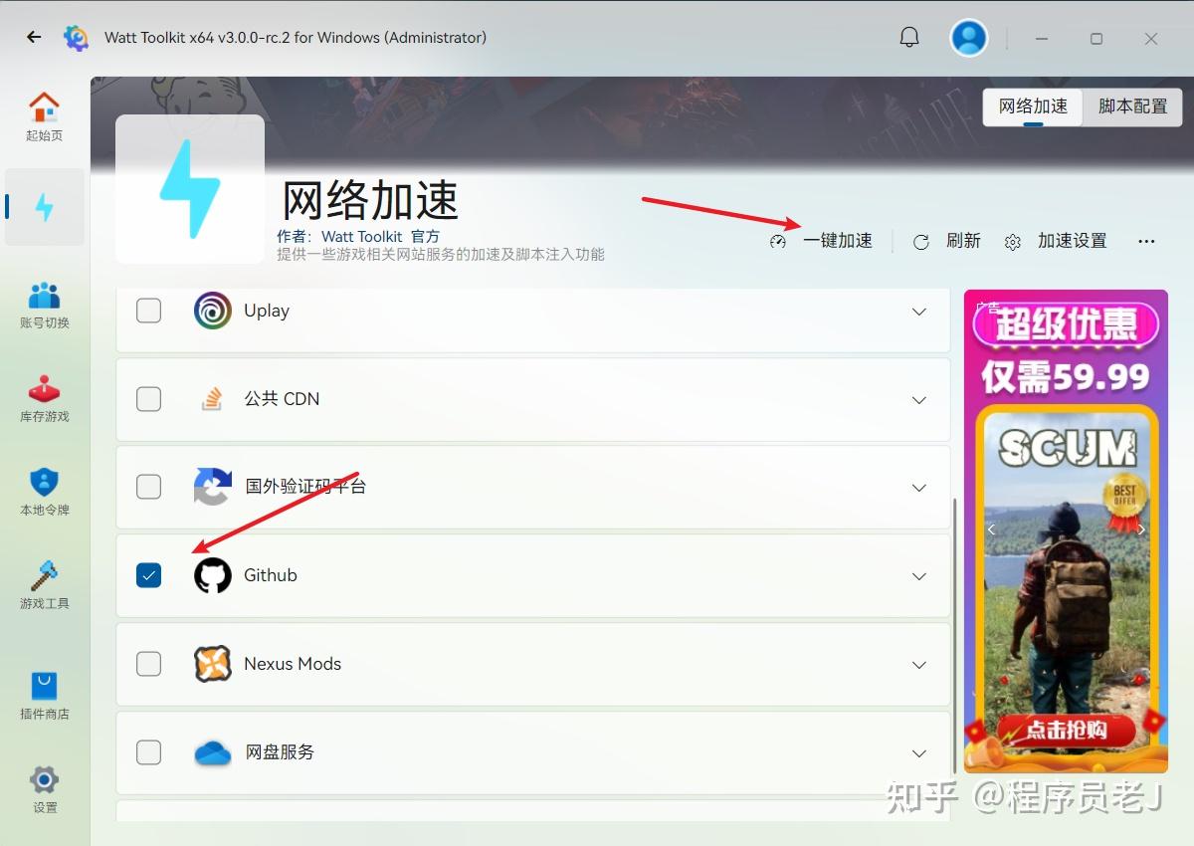Screen dimensions: 1194x846
Task: Switch to the 脚本配置 tab
Action: (x=1131, y=106)
